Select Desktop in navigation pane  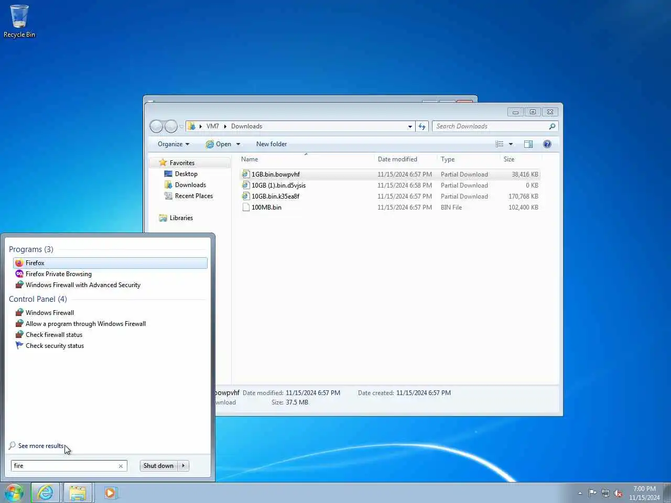pyautogui.click(x=186, y=174)
